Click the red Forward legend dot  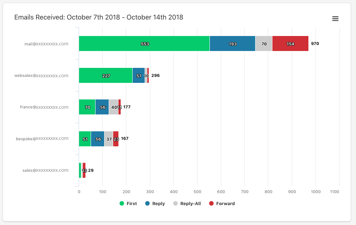click(x=211, y=204)
